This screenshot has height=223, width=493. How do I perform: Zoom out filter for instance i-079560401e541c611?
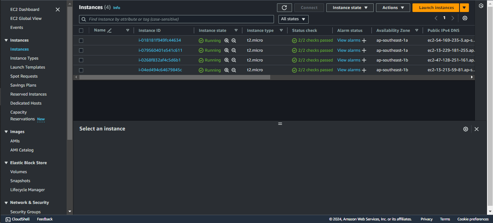point(234,50)
